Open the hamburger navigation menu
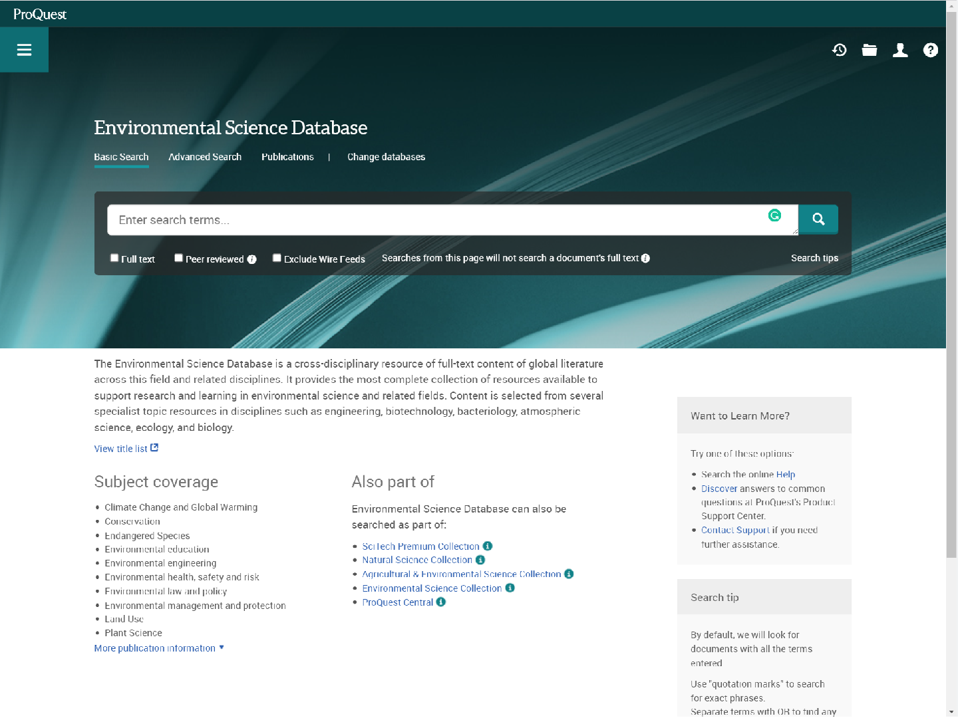The width and height of the screenshot is (958, 718). tap(24, 50)
